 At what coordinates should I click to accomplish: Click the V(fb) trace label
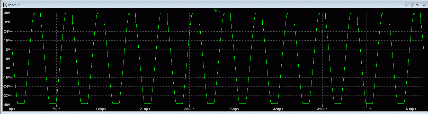point(218,11)
